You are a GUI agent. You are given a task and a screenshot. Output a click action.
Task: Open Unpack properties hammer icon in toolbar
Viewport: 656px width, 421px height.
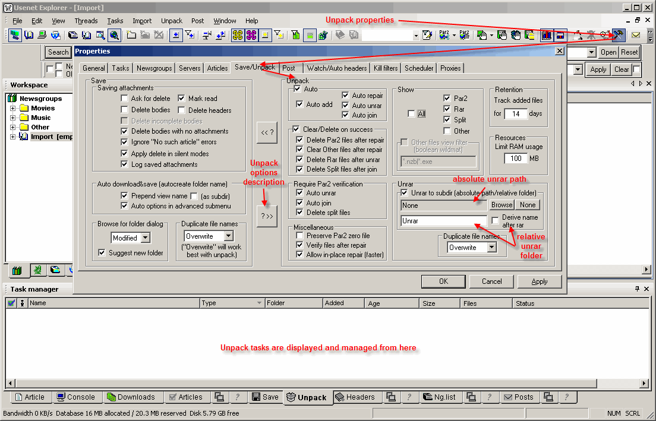[x=619, y=35]
